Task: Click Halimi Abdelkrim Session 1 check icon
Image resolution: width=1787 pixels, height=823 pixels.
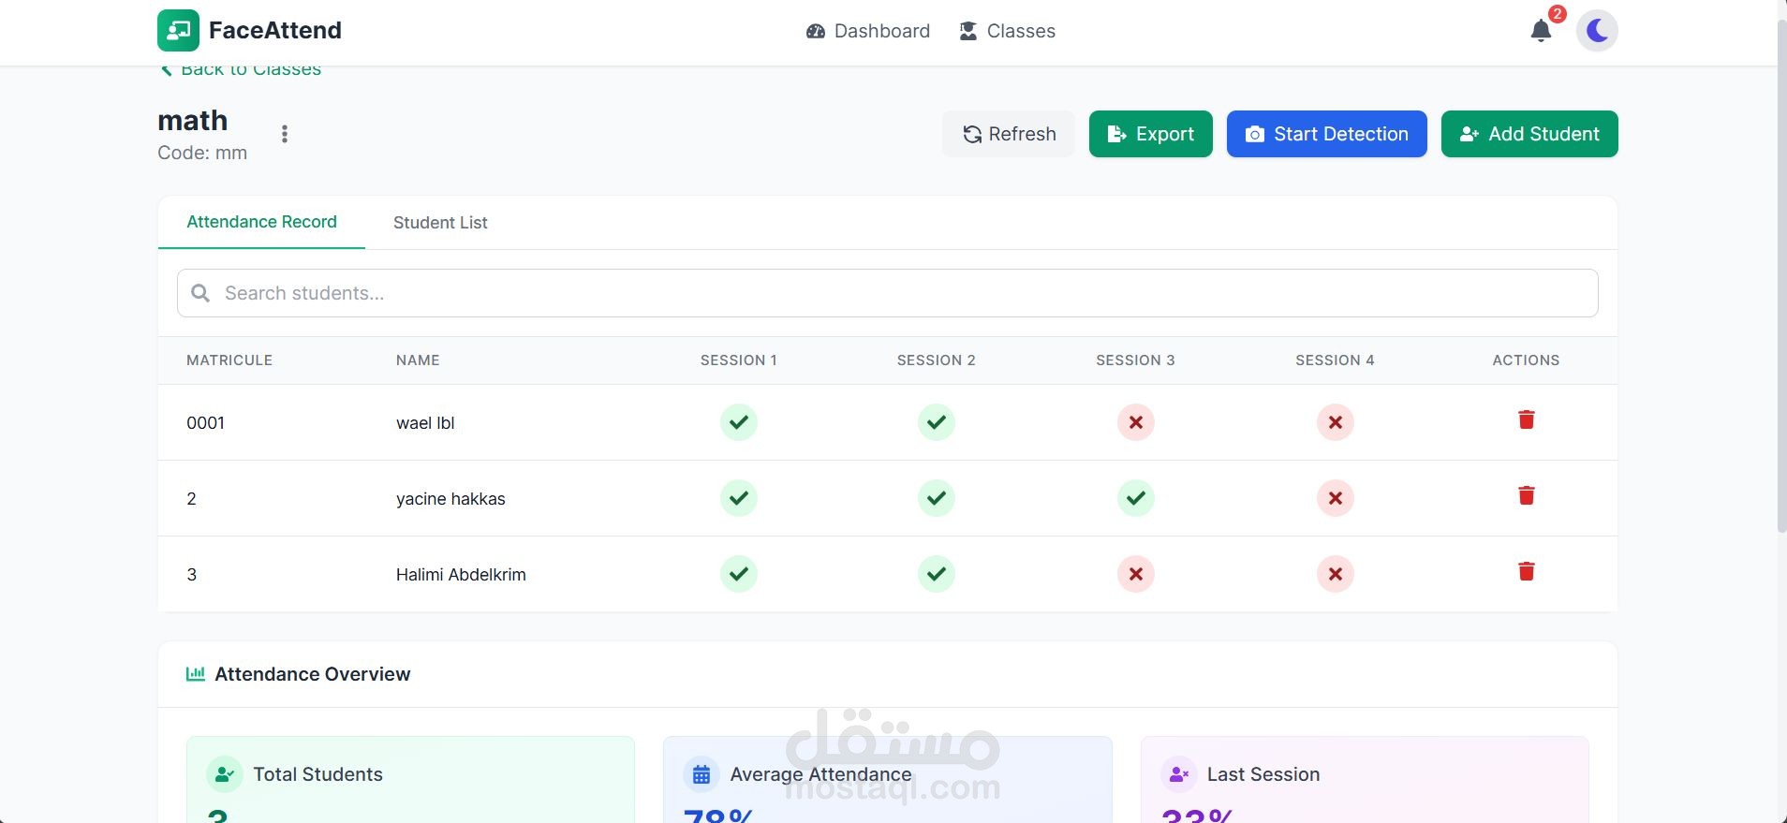Action: click(738, 574)
